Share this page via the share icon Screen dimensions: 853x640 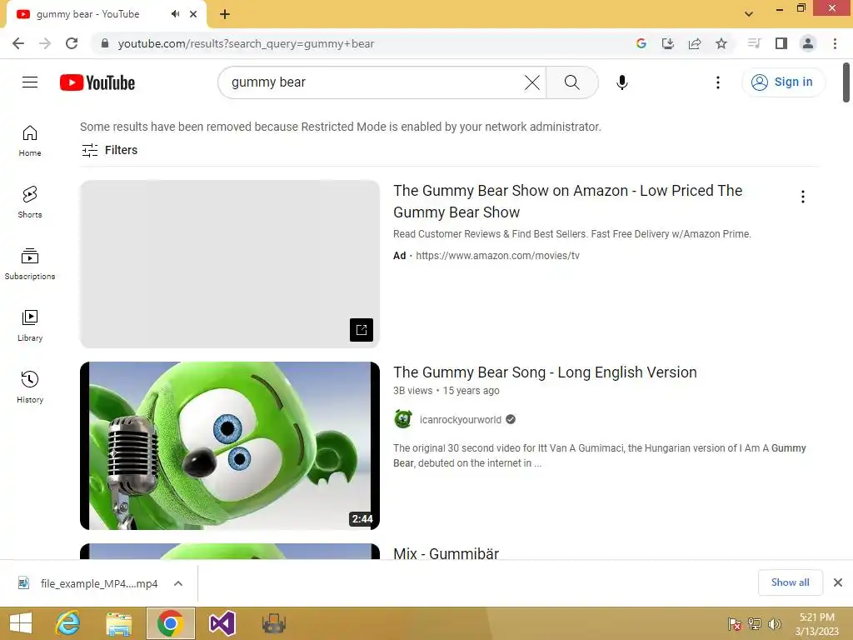click(x=695, y=43)
